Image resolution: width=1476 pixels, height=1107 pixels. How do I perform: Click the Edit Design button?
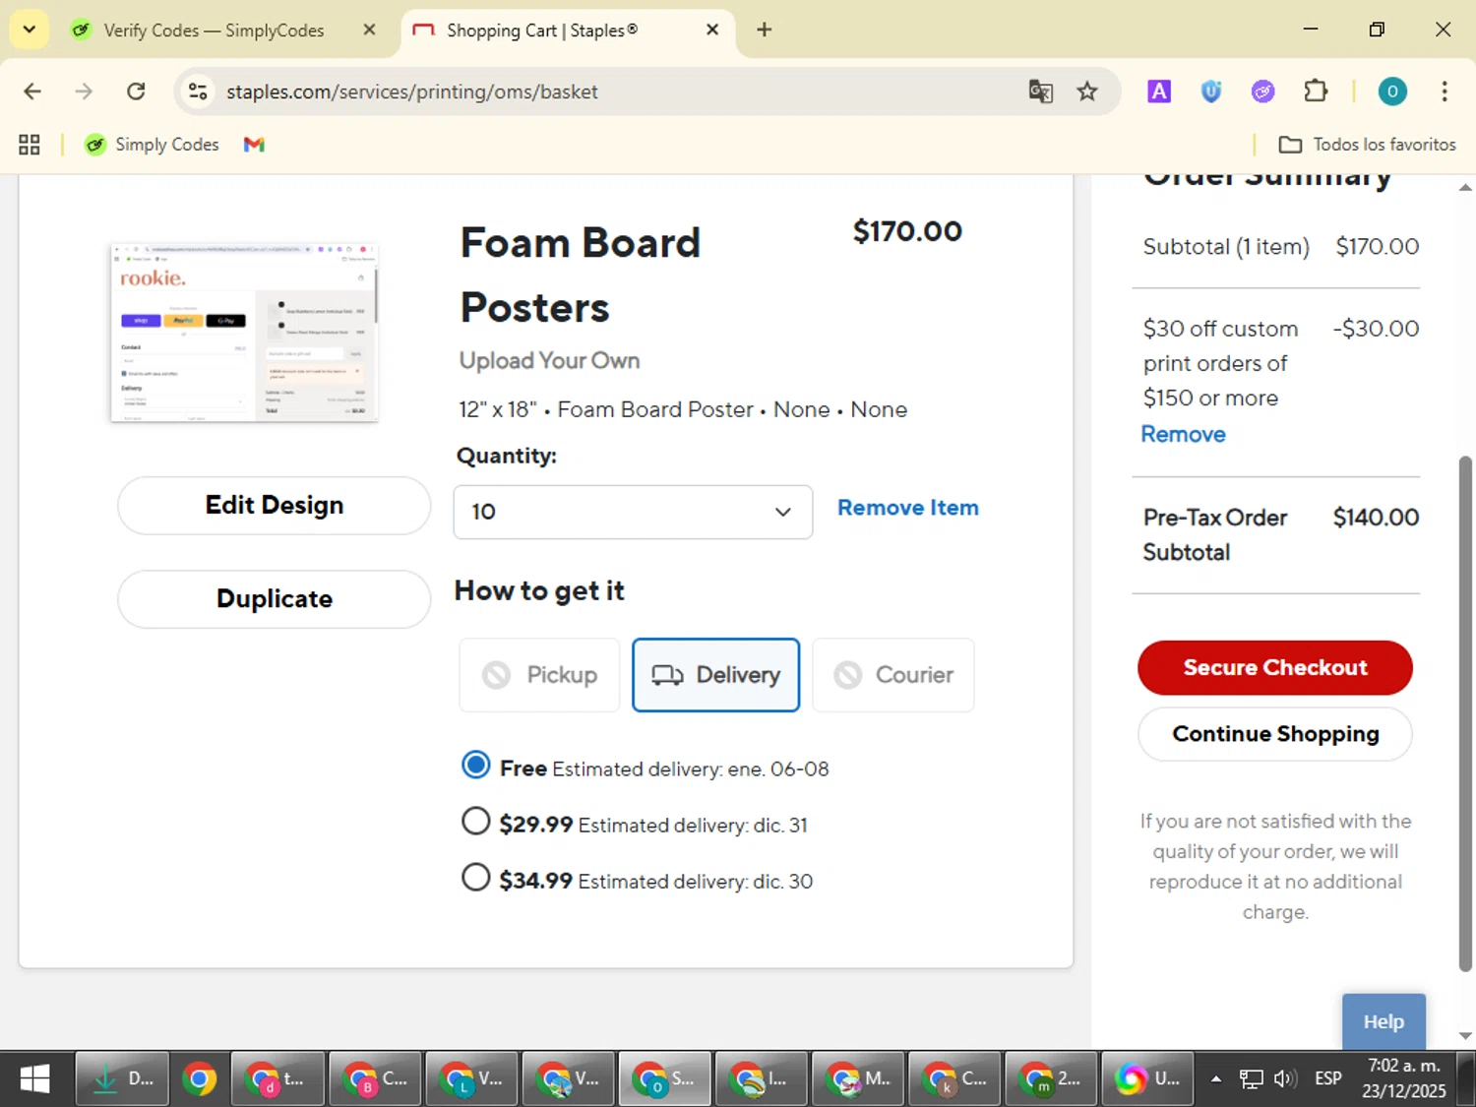click(275, 506)
